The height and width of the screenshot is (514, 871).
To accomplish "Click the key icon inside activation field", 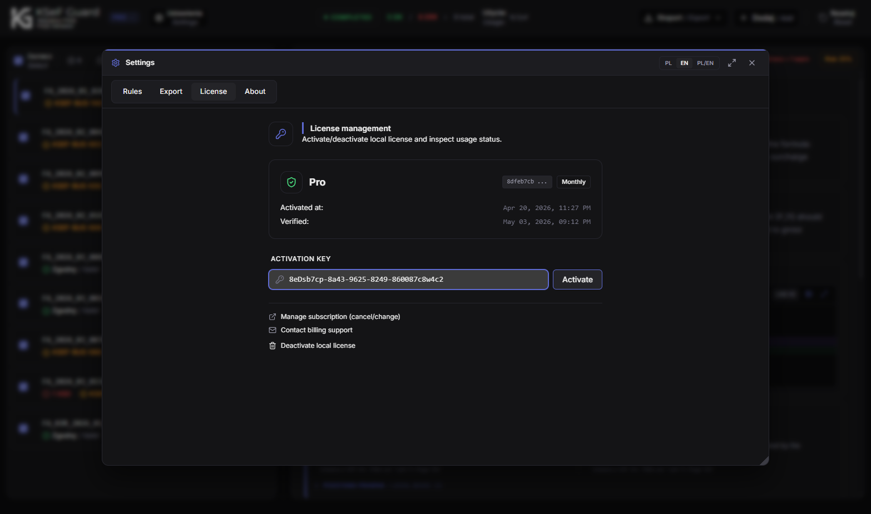I will click(280, 280).
